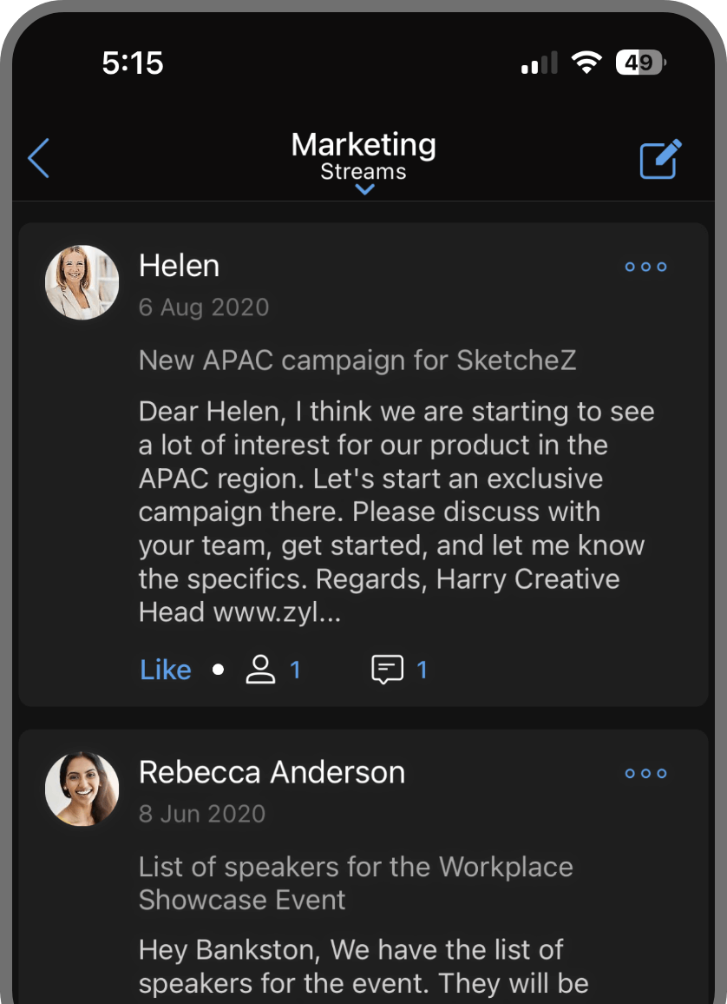Expand the Streams selector chevron
Image resolution: width=727 pixels, height=1004 pixels.
click(x=363, y=189)
